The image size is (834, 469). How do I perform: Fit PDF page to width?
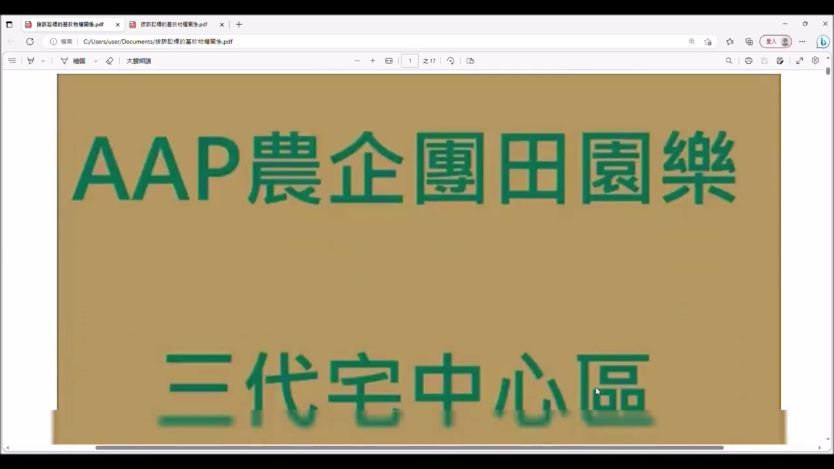click(389, 61)
